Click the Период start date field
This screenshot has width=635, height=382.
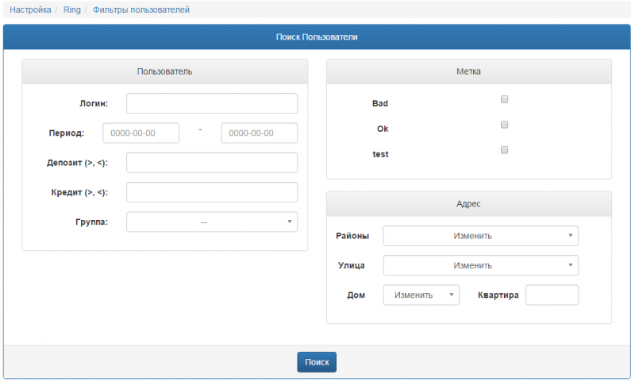(x=140, y=133)
